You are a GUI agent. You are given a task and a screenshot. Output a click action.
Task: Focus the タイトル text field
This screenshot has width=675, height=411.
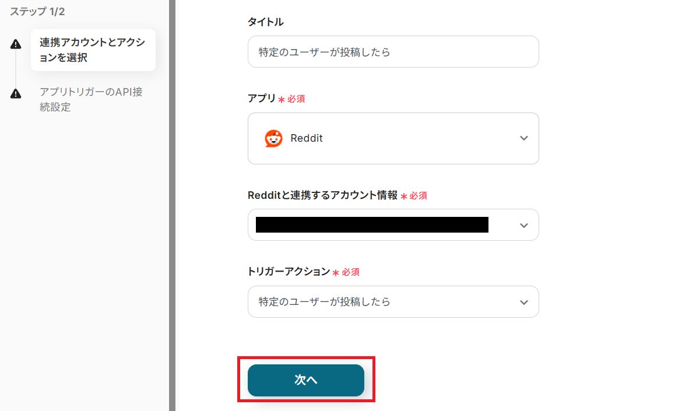click(393, 52)
